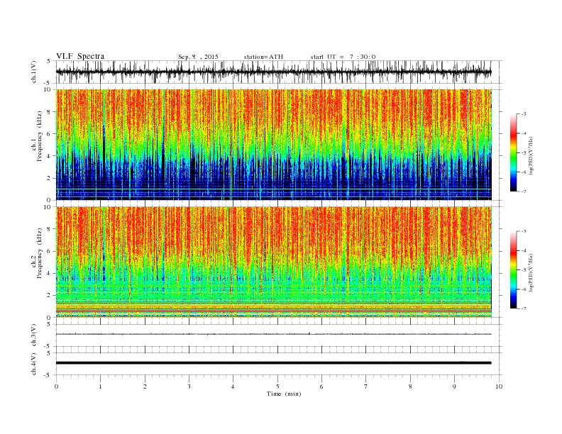Click the time axis tick label "2"

[145, 386]
